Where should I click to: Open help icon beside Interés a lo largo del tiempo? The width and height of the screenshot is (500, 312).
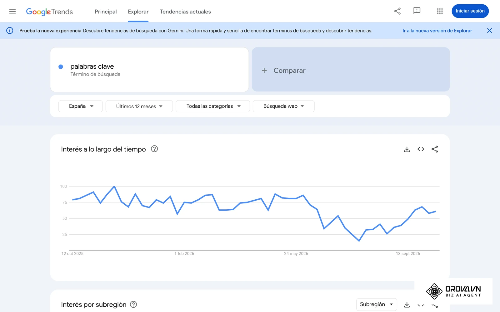coord(154,149)
